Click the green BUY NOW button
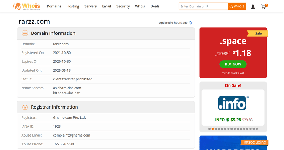Screen dimensions: 284x150 point(233,64)
